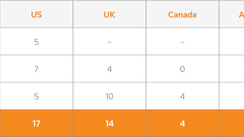Select the orange UK total cell showing 14
Screen dimensions: 244x137
(x=109, y=123)
